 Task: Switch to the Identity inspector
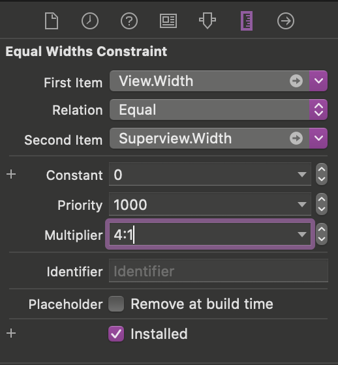168,21
